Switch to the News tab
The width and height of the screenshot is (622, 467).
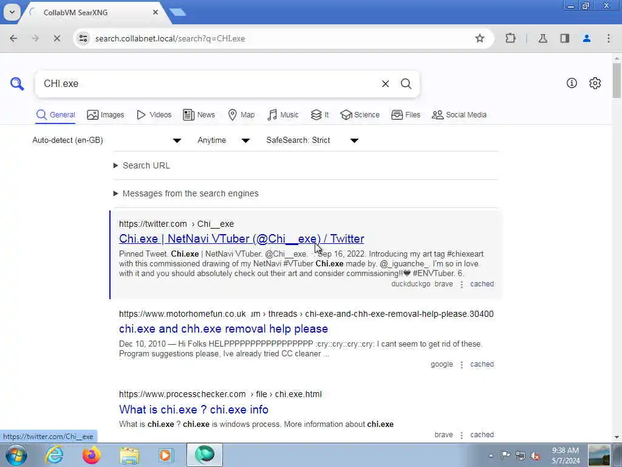pos(199,115)
